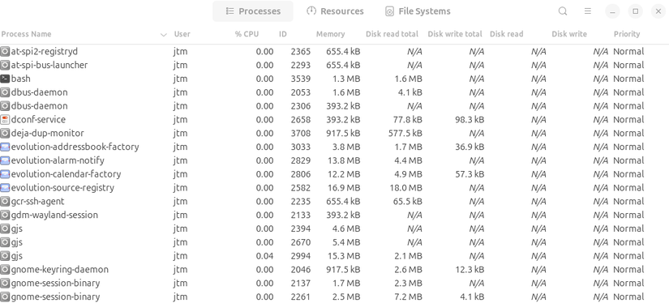This screenshot has height=303, width=669.
Task: Click the evolution-addressbook-factory mail icon
Action: 5,147
